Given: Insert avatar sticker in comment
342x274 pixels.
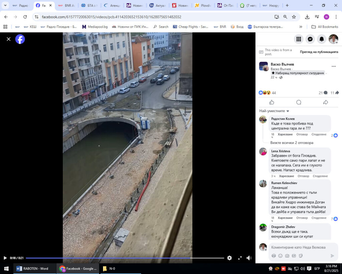Looking at the screenshot, I should (x=274, y=256).
